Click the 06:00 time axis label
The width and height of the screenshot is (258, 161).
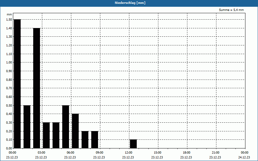point(70,153)
